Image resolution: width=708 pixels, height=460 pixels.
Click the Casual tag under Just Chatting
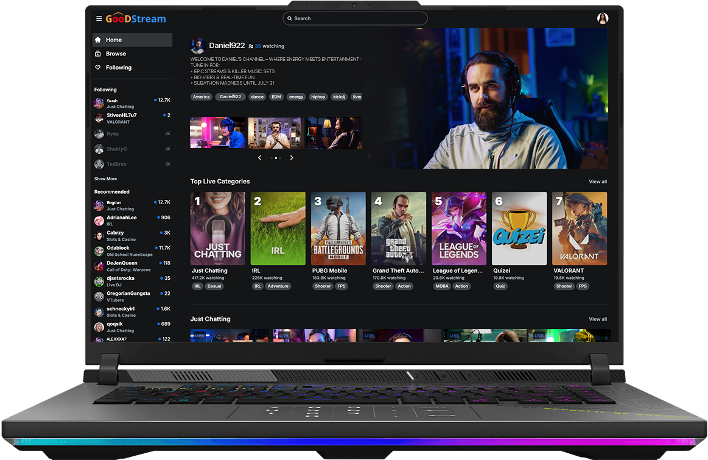[214, 286]
